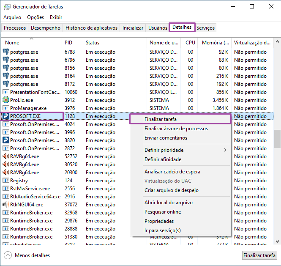Click RAVBg64.exe speaker icon PID 30520
281x266 pixels.
tap(6, 165)
